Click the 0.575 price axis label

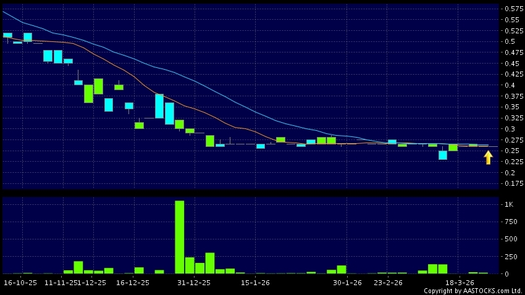pos(514,9)
